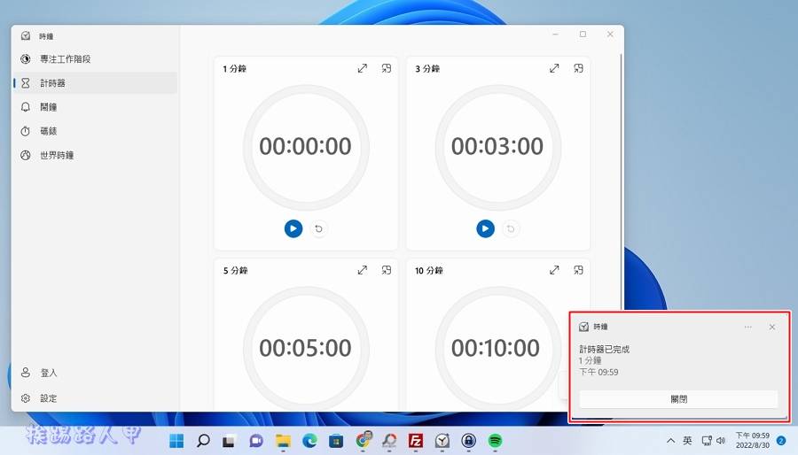Expand the 5 分鐘 timer to full view

tap(362, 270)
